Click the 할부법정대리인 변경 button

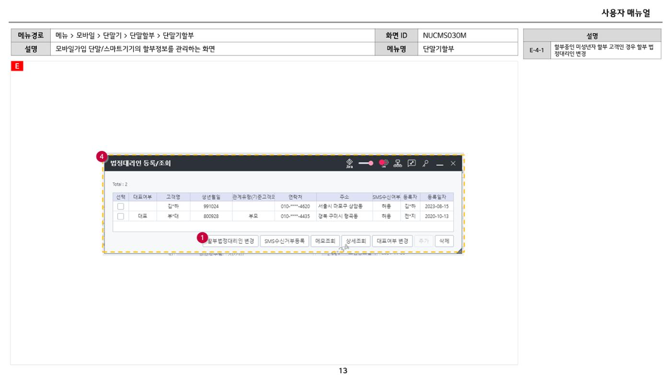point(231,241)
